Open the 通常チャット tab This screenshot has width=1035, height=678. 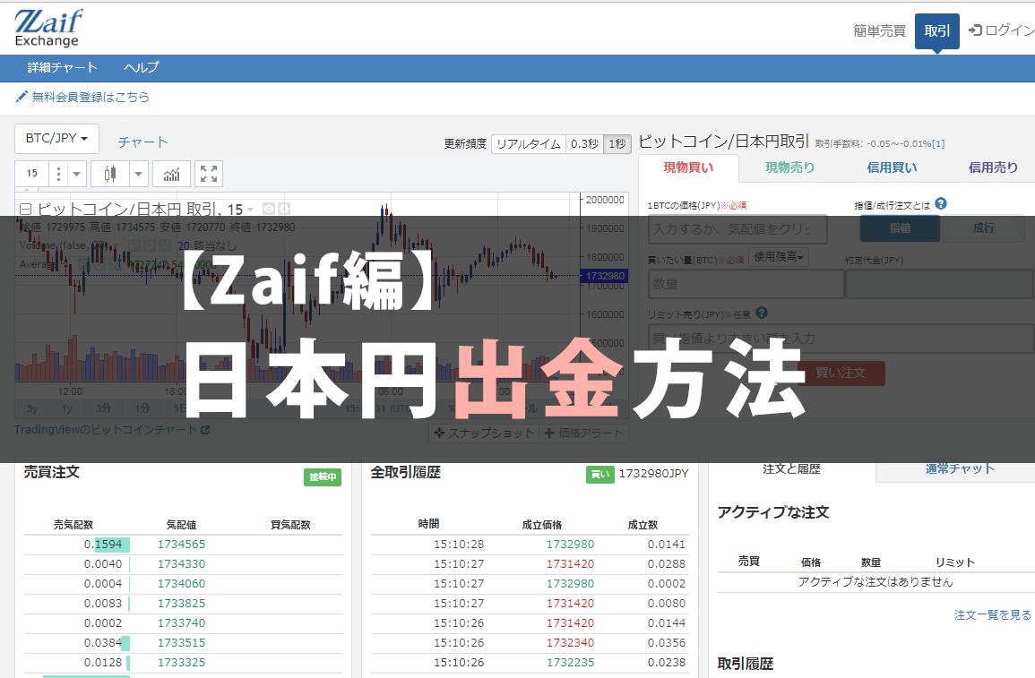pos(959,469)
